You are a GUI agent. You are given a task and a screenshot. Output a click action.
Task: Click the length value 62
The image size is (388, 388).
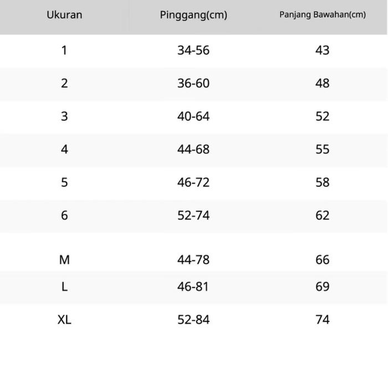pos(322,216)
